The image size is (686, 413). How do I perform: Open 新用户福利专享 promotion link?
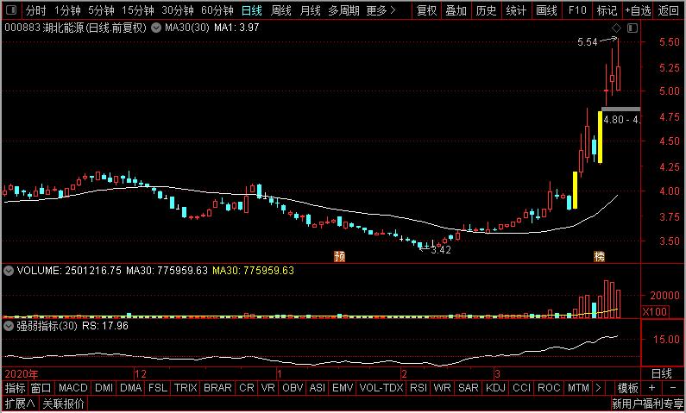click(x=647, y=404)
